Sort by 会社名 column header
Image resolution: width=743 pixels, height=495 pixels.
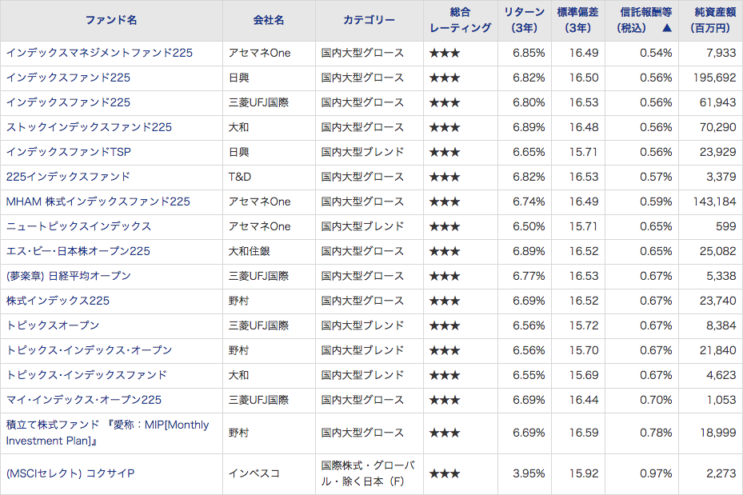[x=269, y=20]
